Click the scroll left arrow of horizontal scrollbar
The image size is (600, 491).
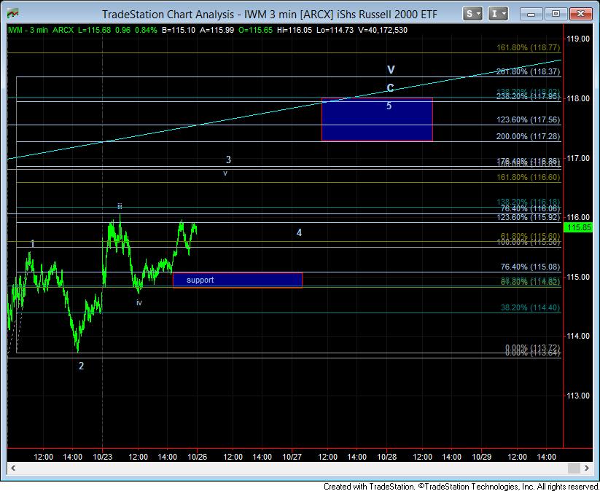(13, 468)
